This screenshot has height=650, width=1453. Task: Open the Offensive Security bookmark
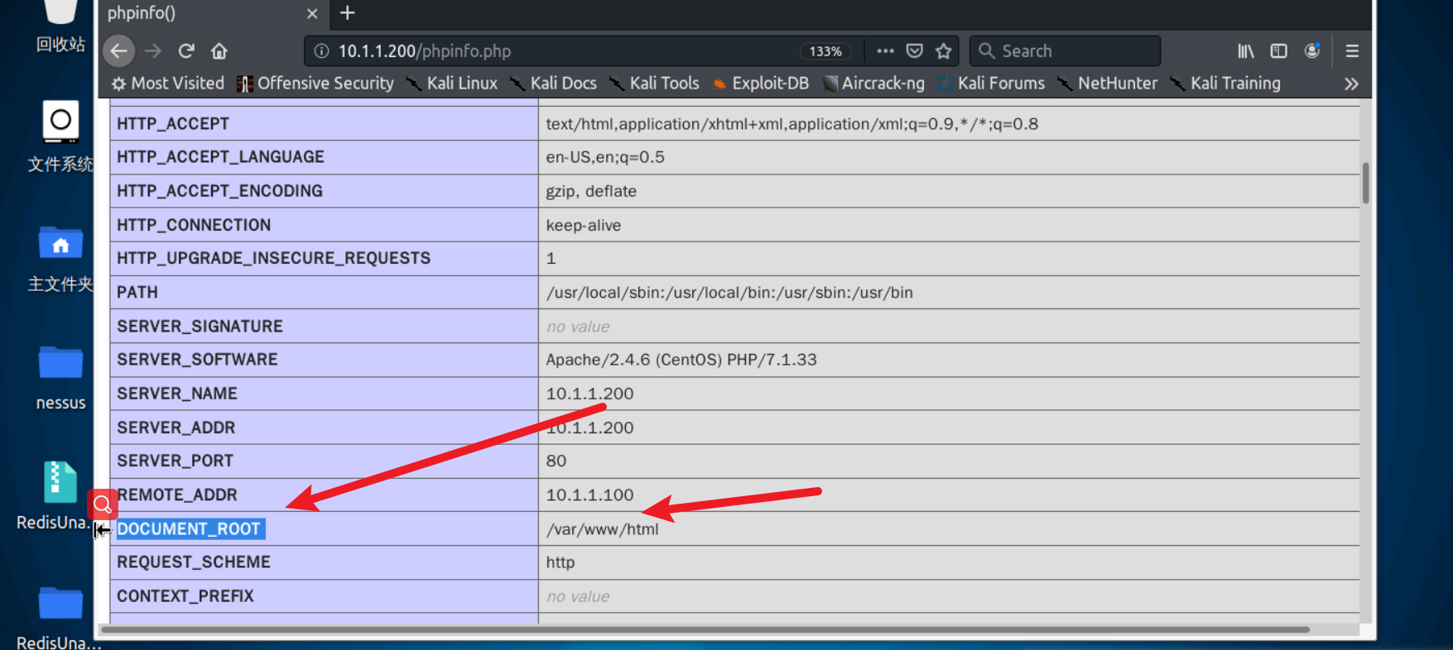click(x=315, y=84)
